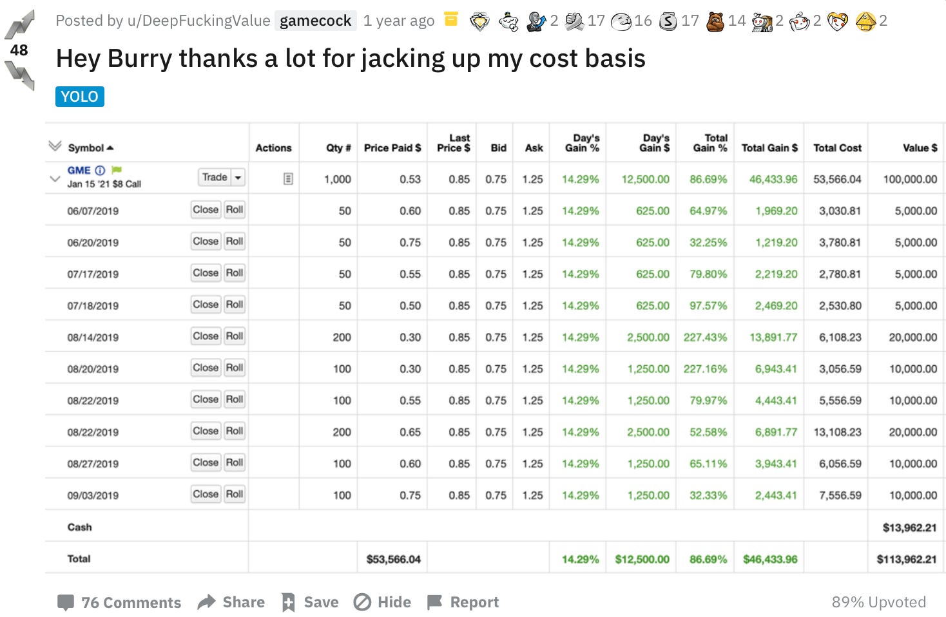Roll the 09/03/2019 lot
The height and width of the screenshot is (617, 946).
pos(235,493)
